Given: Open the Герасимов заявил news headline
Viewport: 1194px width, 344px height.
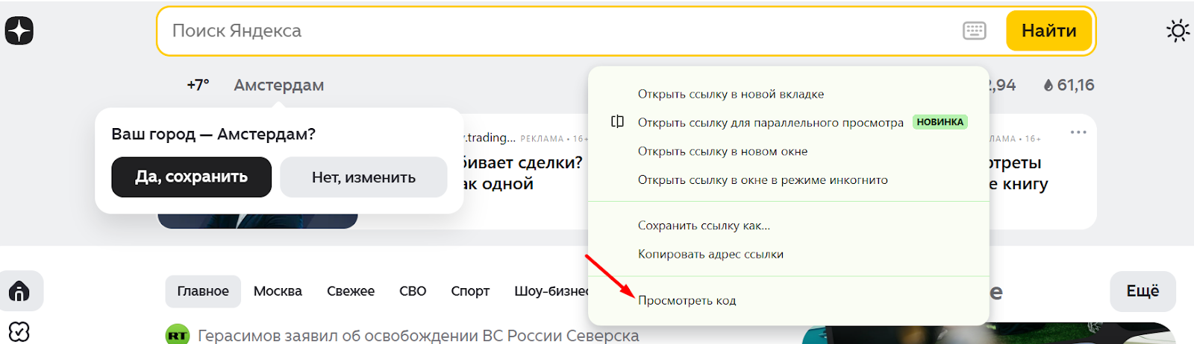Looking at the screenshot, I should (x=419, y=335).
